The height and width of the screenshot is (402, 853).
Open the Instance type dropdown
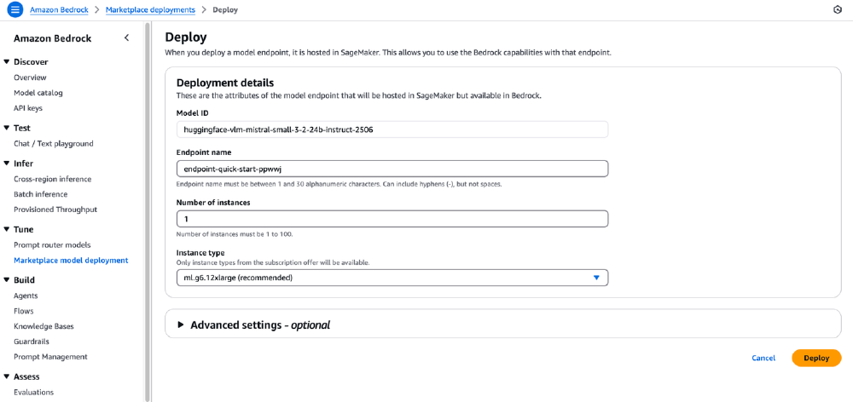pos(392,278)
